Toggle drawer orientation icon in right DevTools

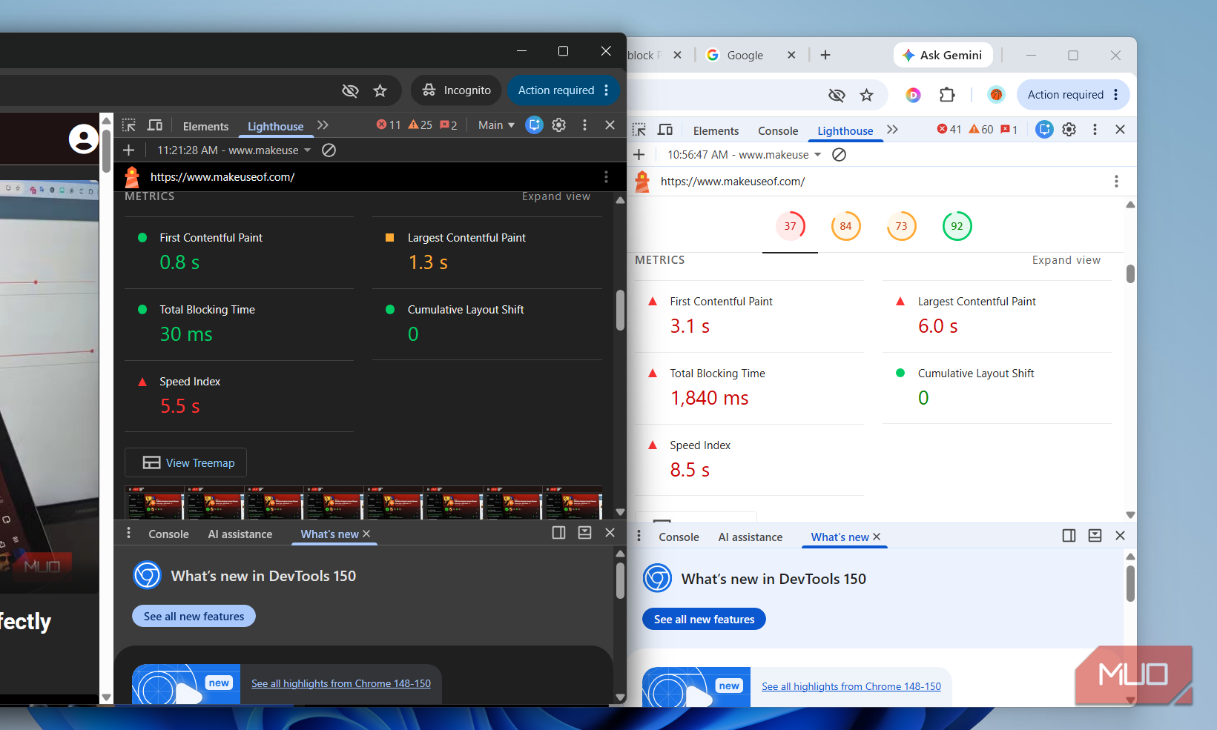pyautogui.click(x=1069, y=536)
